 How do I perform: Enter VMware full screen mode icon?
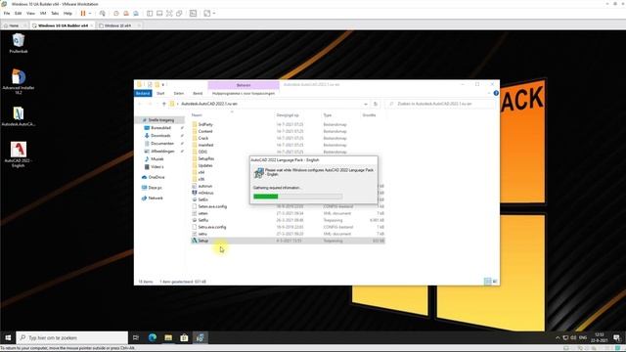[169, 13]
